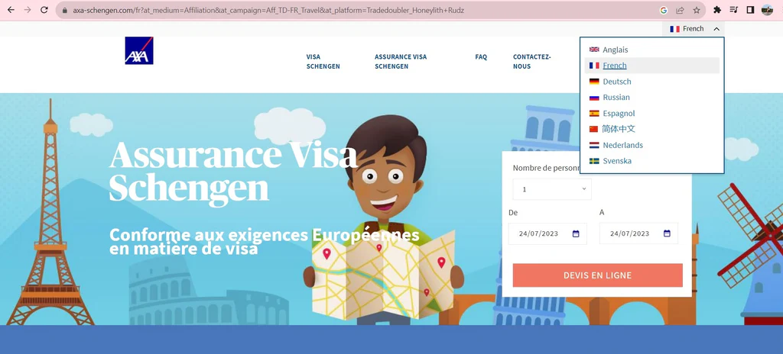Open the FAQ navigation link
Image resolution: width=783 pixels, height=354 pixels.
[x=481, y=57]
